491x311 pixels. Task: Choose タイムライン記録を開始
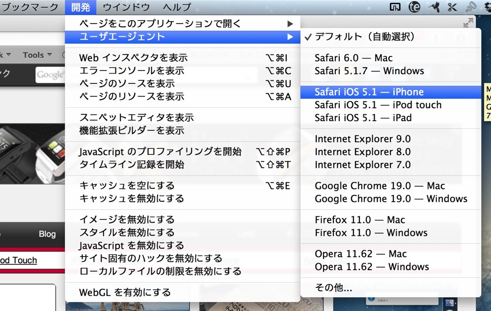(x=183, y=164)
